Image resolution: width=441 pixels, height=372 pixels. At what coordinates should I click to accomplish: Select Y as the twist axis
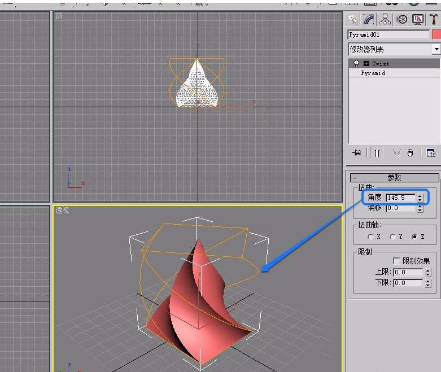click(392, 237)
